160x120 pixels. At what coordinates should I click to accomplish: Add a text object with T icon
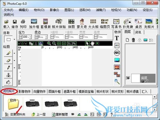[x=117, y=38]
